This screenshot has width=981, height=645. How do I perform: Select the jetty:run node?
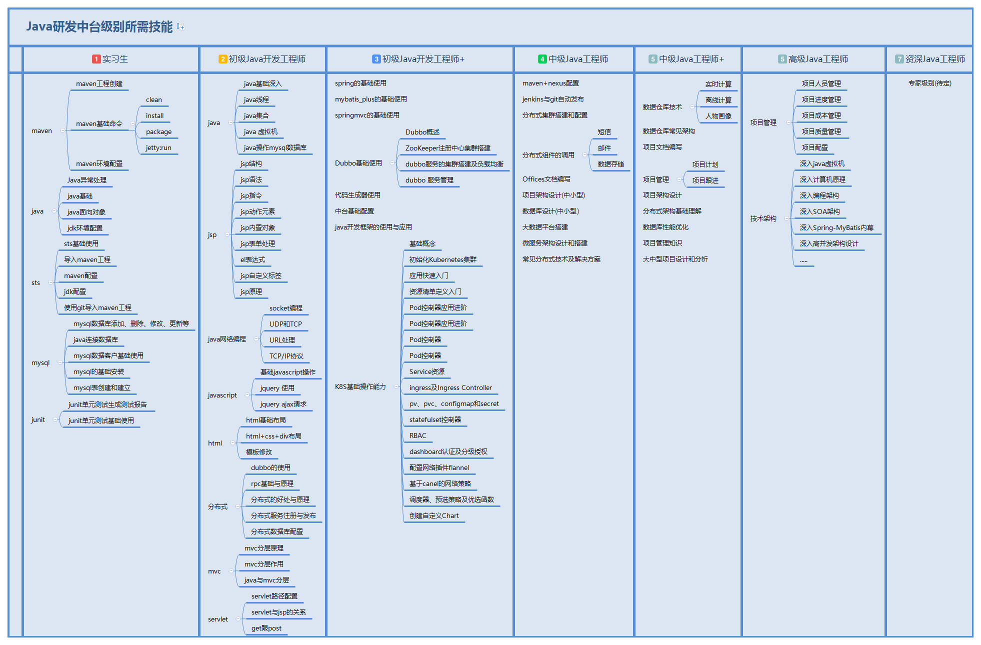[158, 148]
